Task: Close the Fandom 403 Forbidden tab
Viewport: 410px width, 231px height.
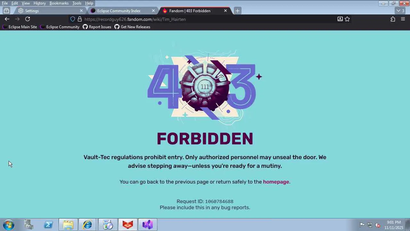Action: 225,11
